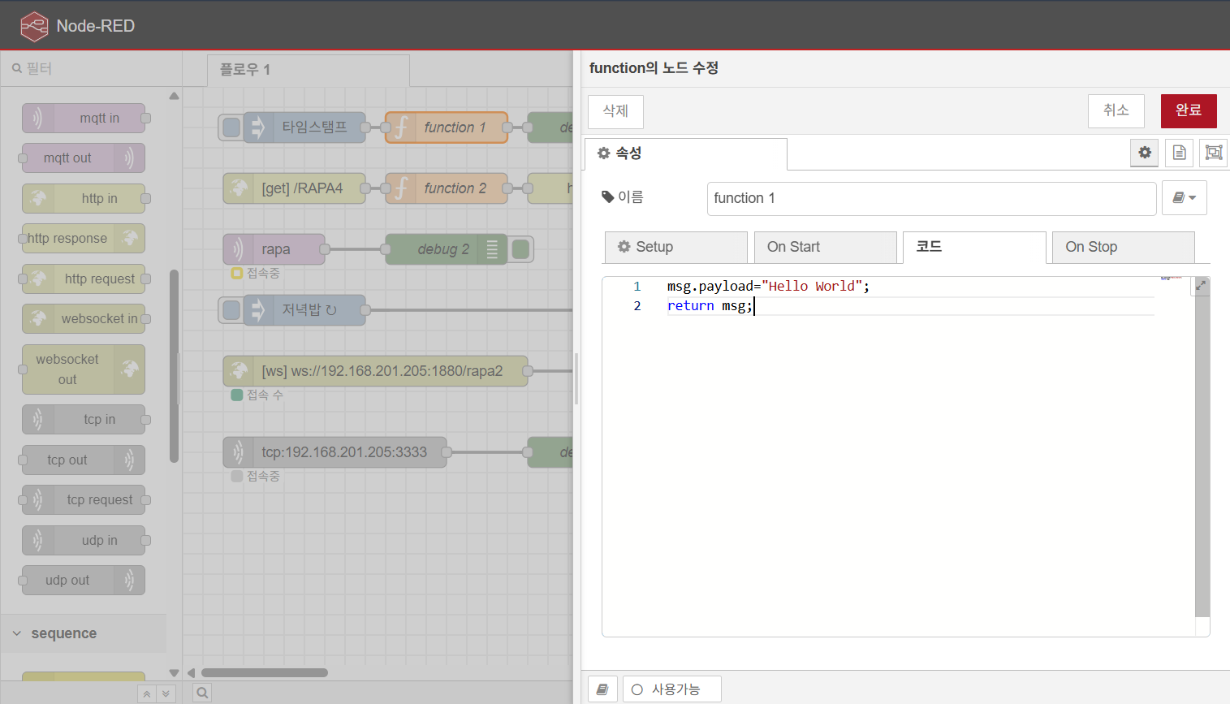Click the palette collapse-all double arrow icon

[x=146, y=693]
